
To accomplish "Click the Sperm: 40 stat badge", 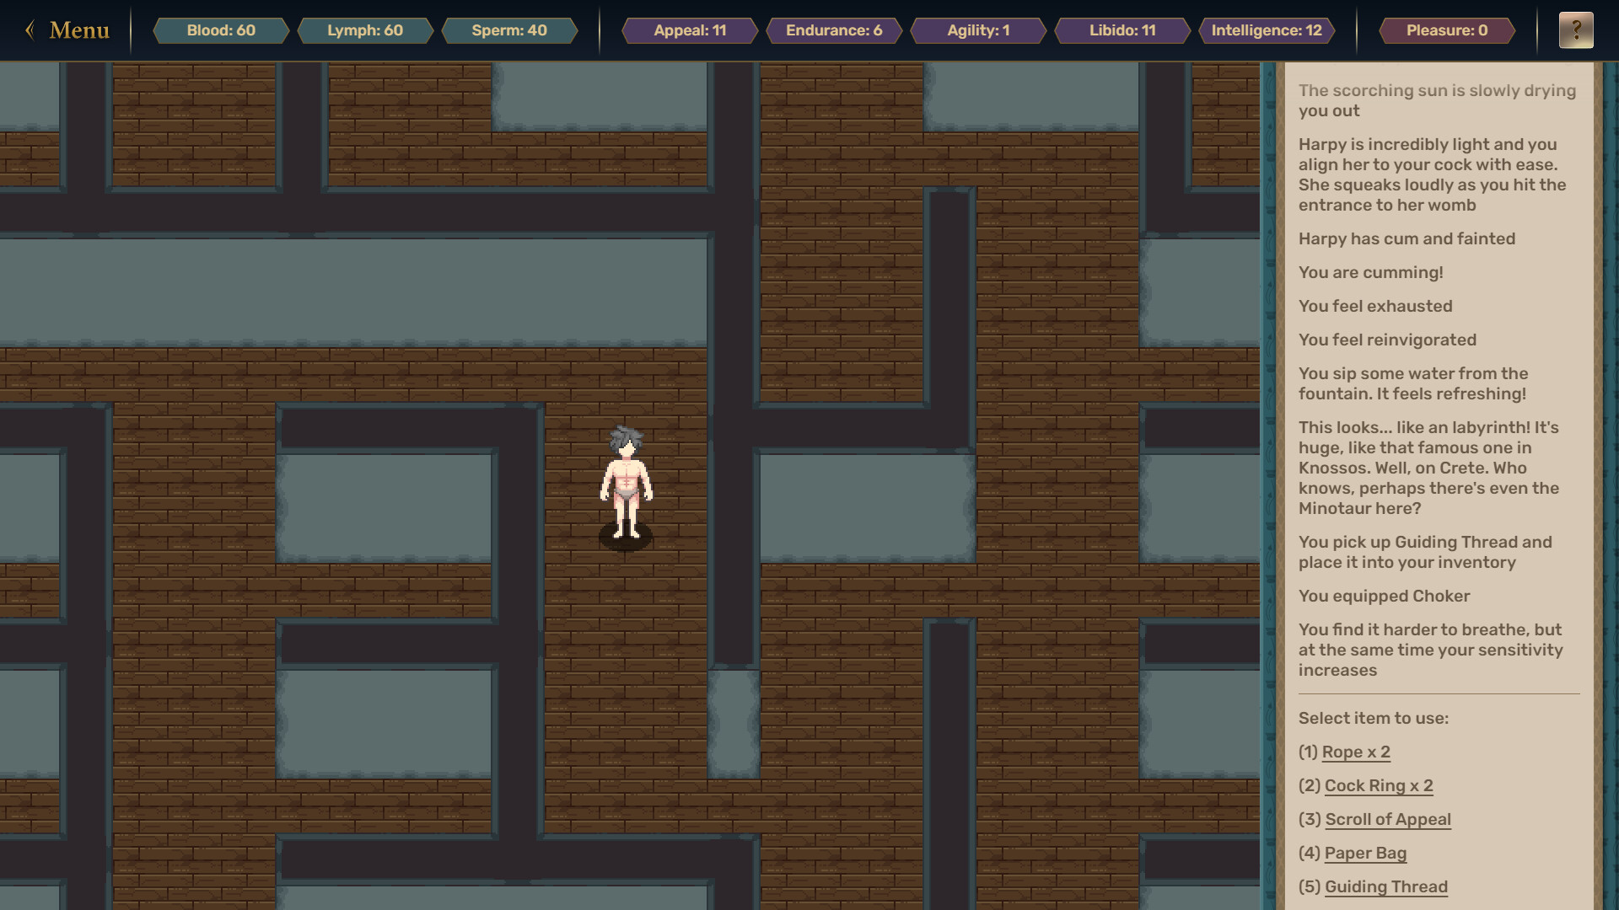I will [509, 30].
